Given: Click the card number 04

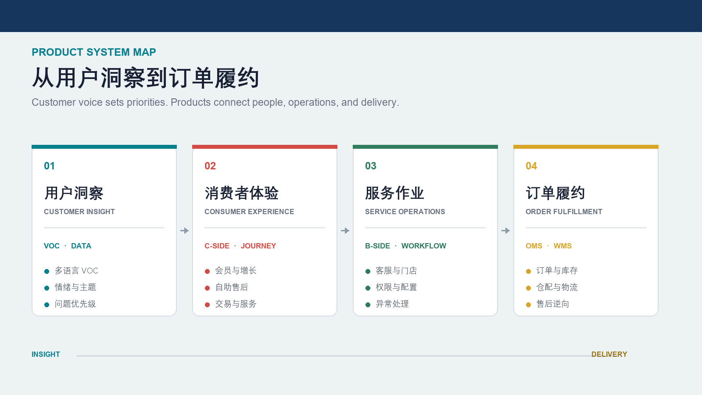Looking at the screenshot, I should [531, 166].
